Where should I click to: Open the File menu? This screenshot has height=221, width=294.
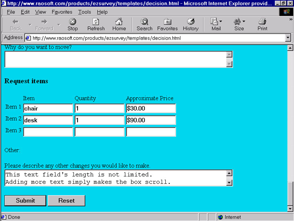(11, 12)
